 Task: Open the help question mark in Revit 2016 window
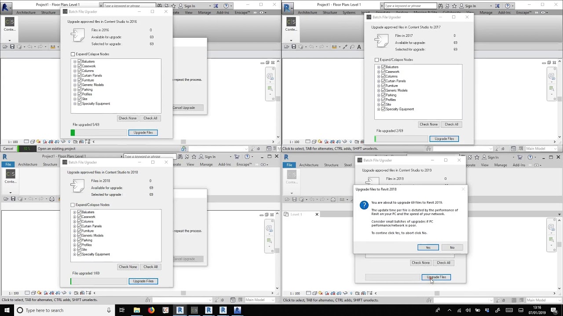pos(227,6)
